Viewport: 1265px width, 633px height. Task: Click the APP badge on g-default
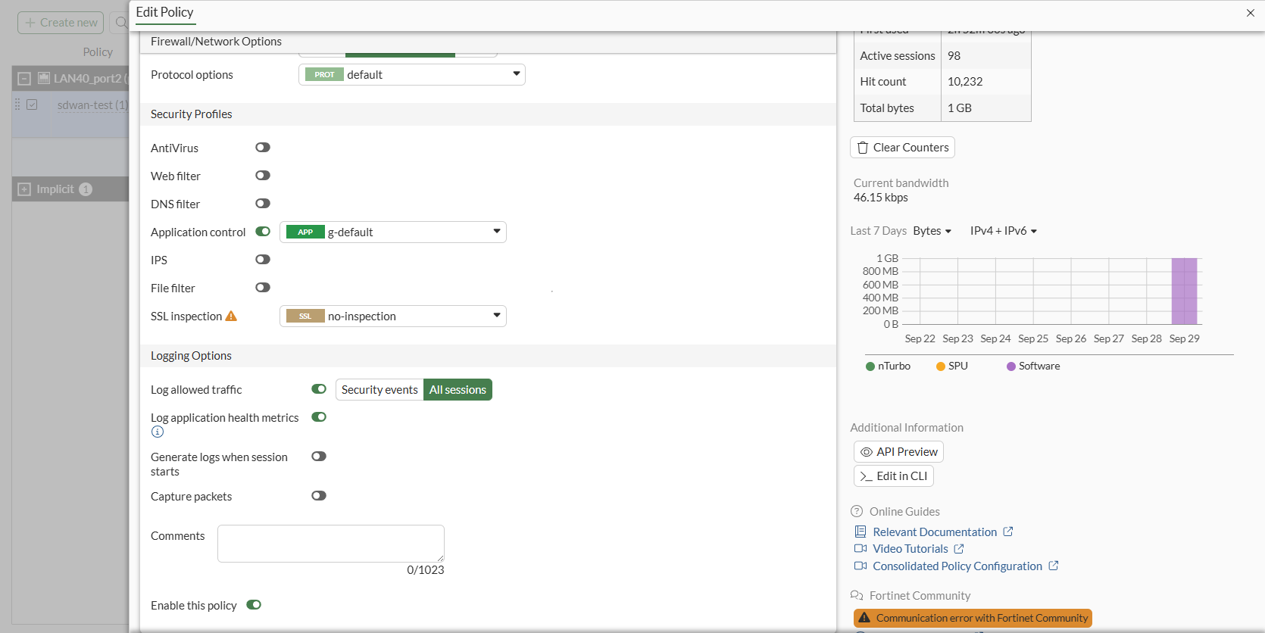[x=305, y=232]
